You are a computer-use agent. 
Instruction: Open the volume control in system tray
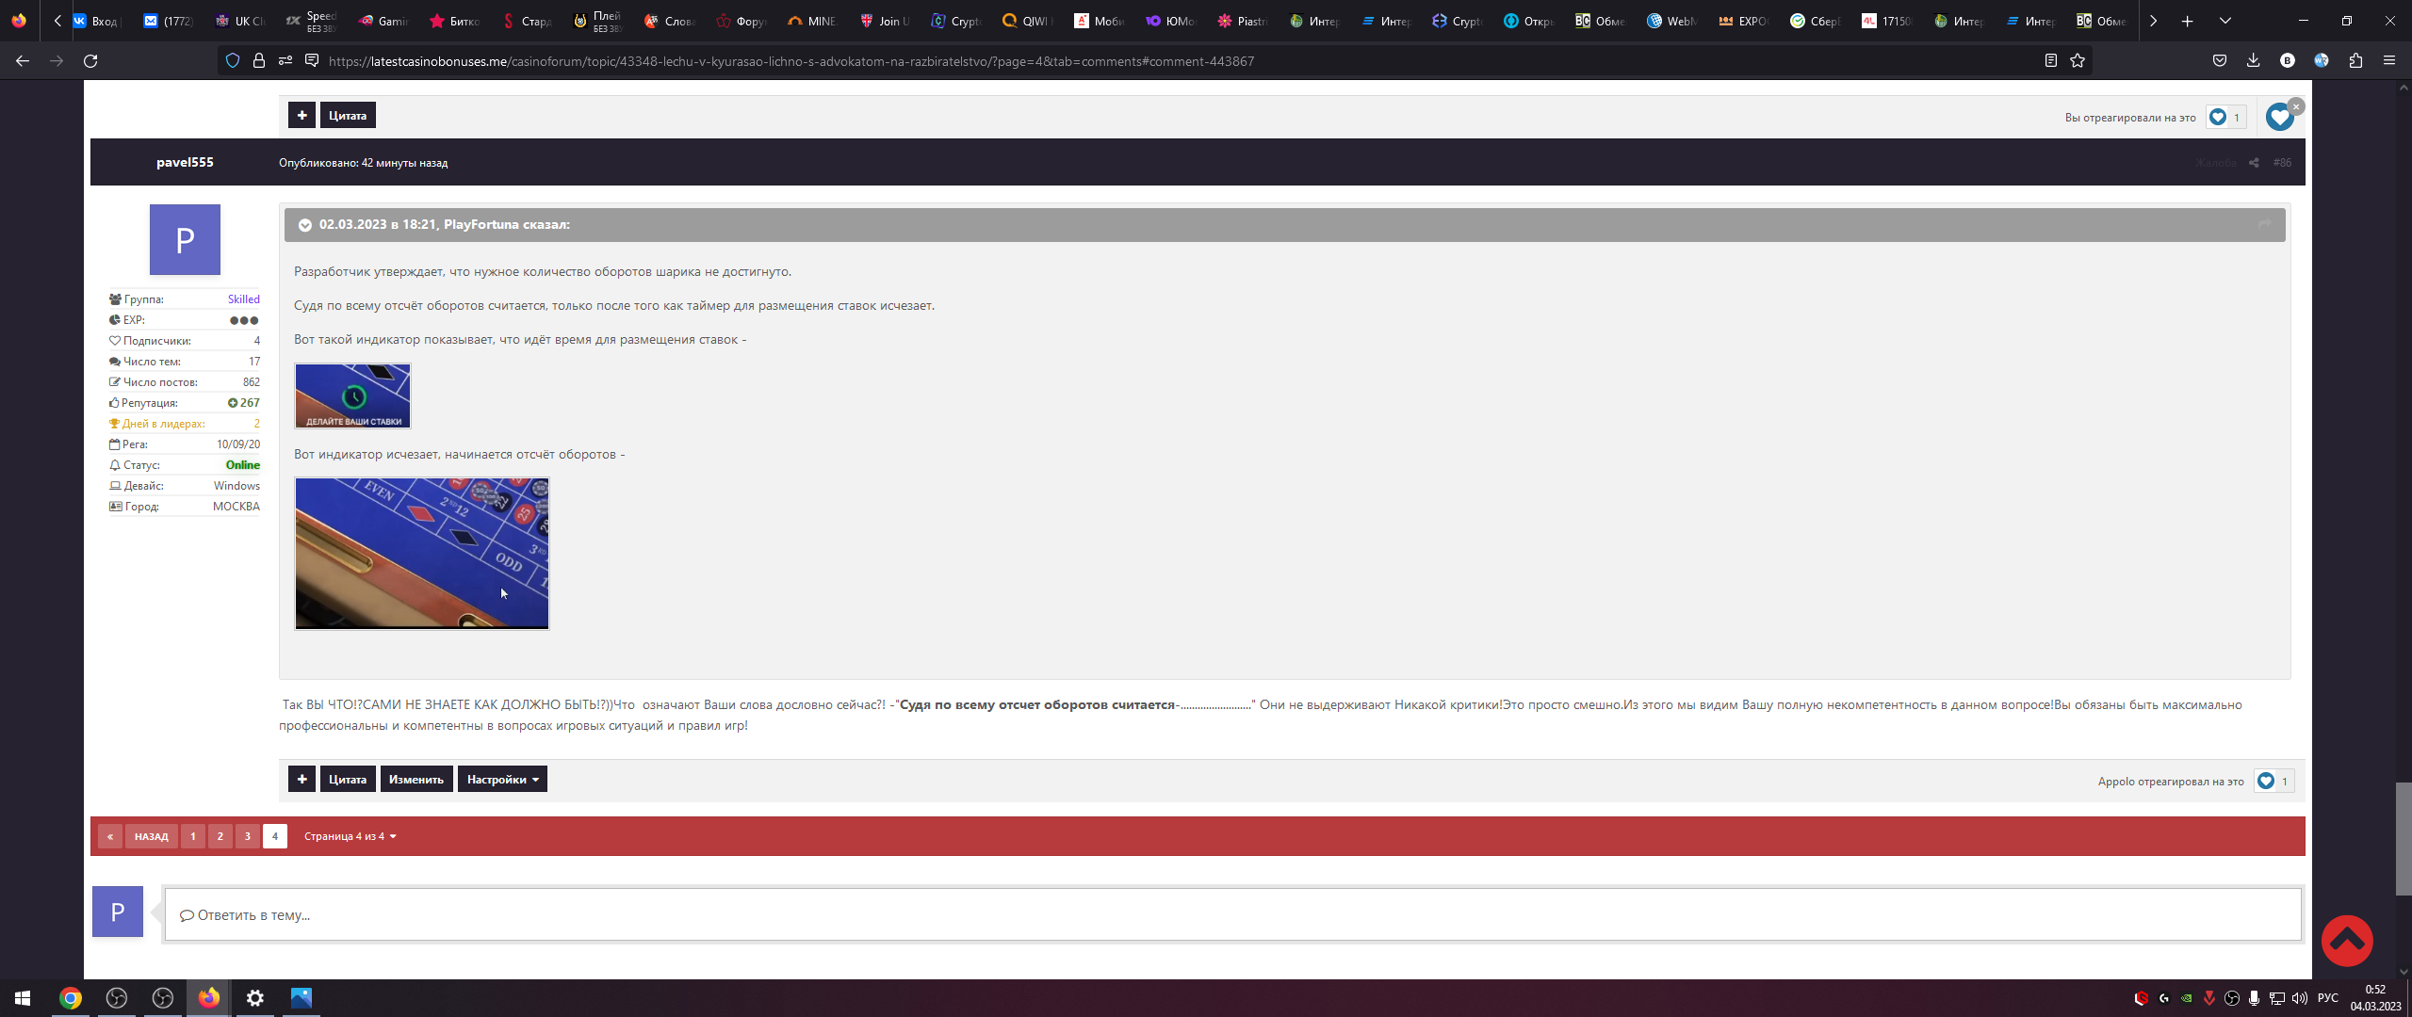pyautogui.click(x=2300, y=998)
